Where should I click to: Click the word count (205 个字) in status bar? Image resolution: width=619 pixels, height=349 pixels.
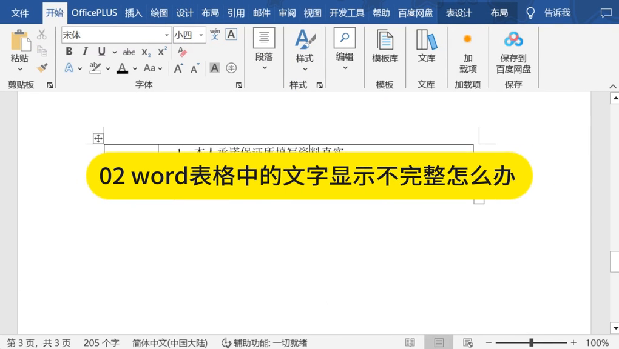click(100, 342)
